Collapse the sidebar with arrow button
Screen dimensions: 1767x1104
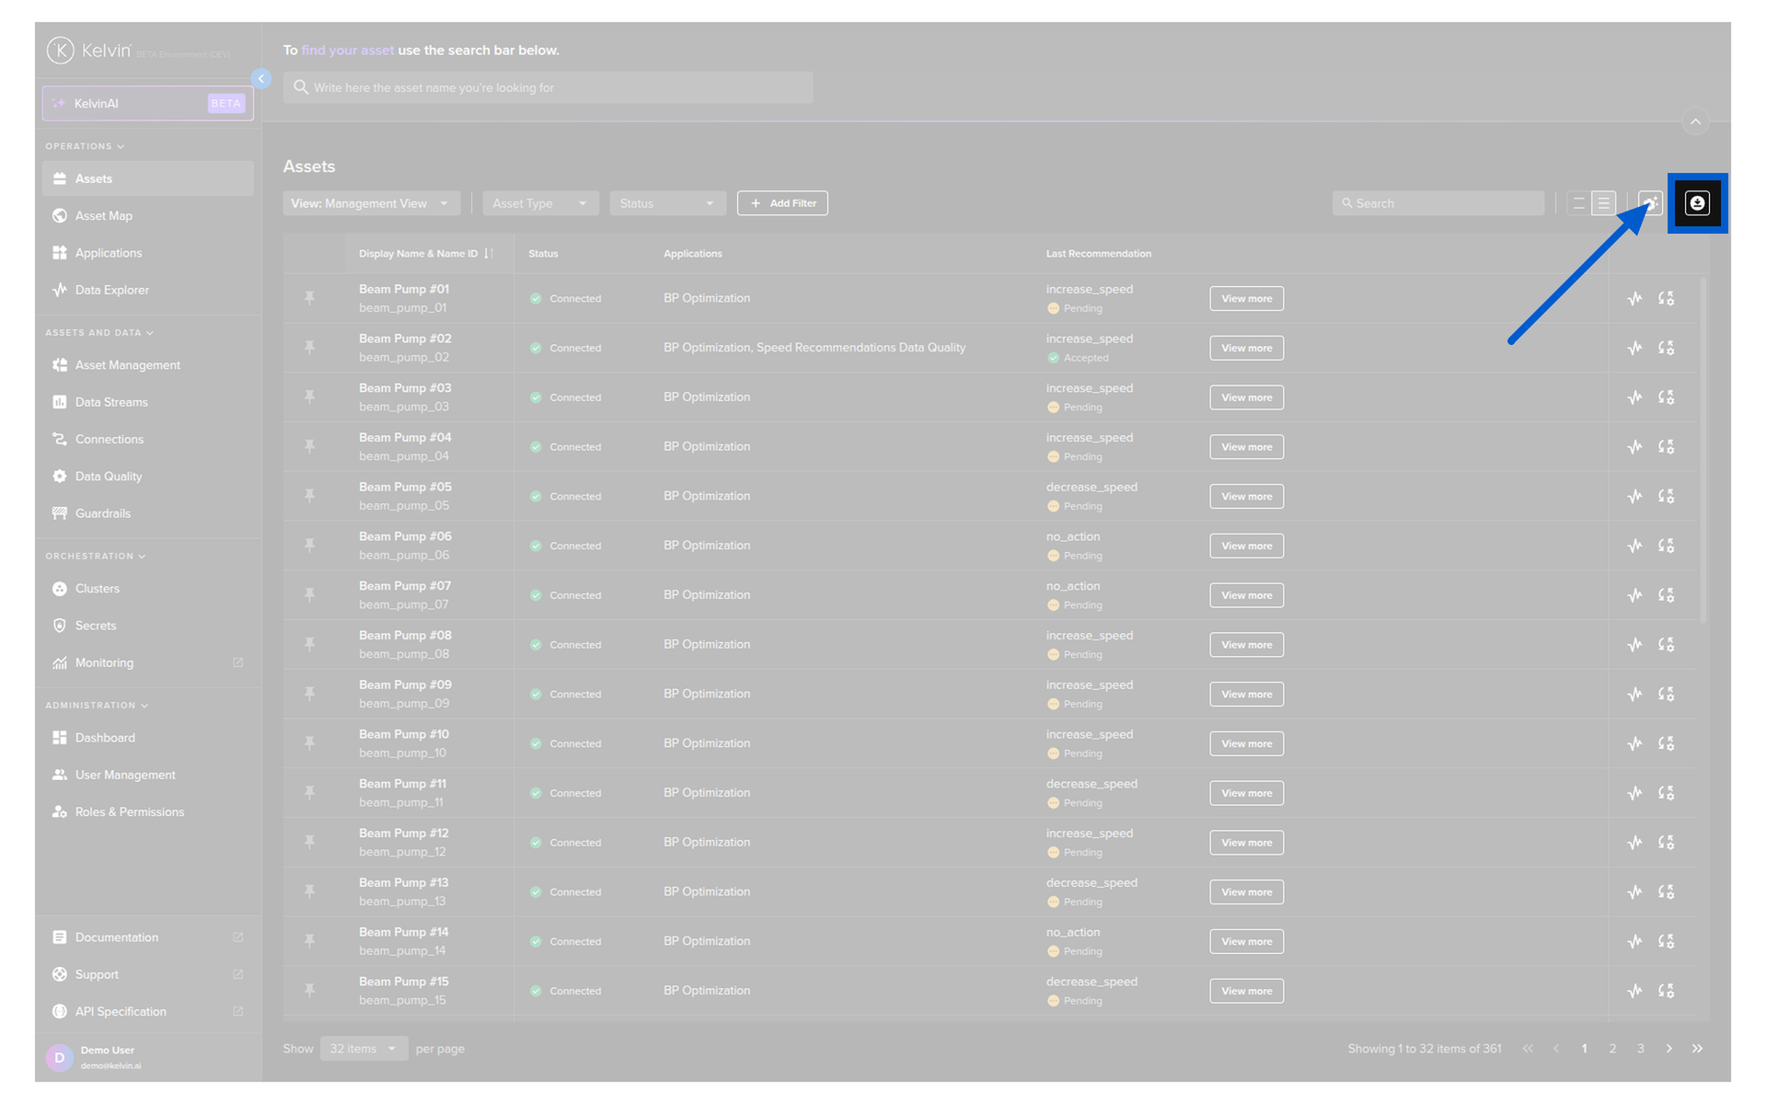pos(261,79)
